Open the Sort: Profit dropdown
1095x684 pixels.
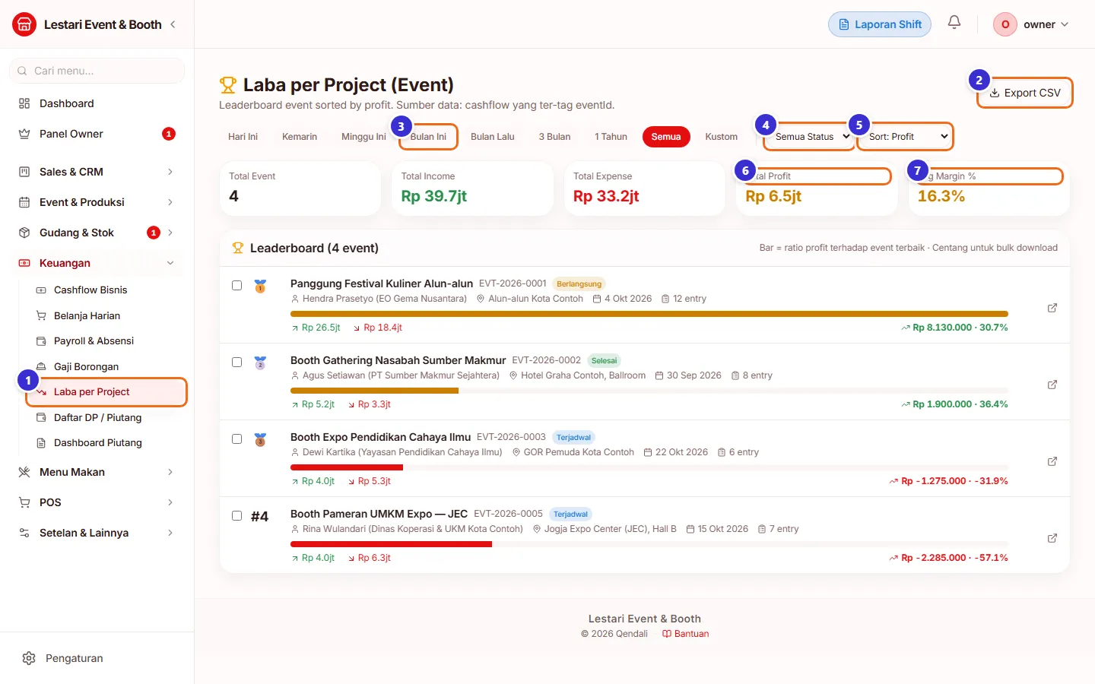tap(906, 137)
